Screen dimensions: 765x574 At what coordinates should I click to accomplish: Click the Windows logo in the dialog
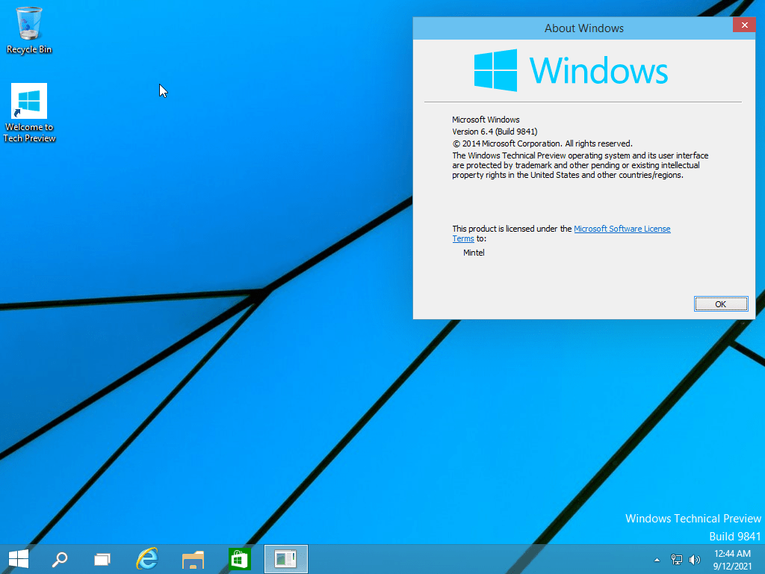495,71
